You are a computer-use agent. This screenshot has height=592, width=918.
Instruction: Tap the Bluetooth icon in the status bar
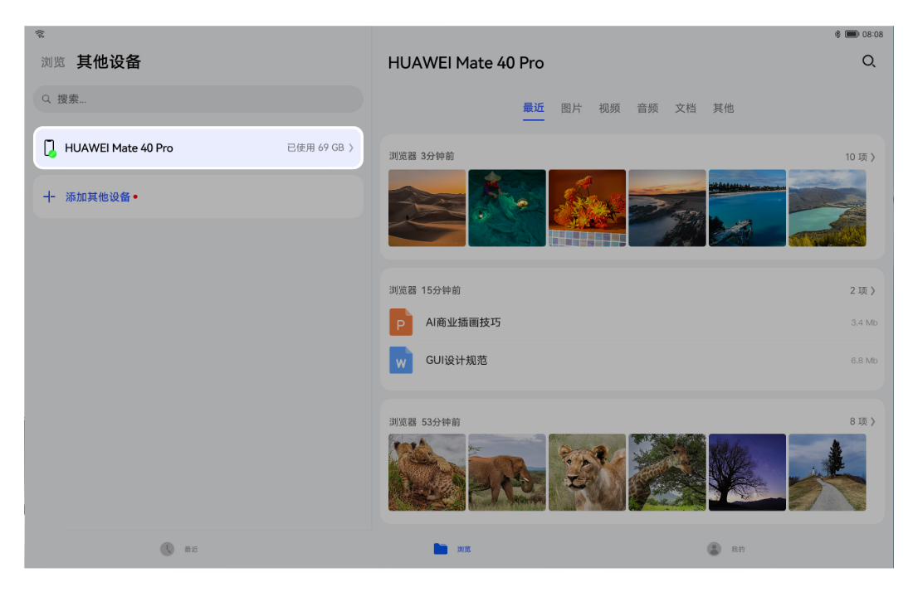pos(837,34)
